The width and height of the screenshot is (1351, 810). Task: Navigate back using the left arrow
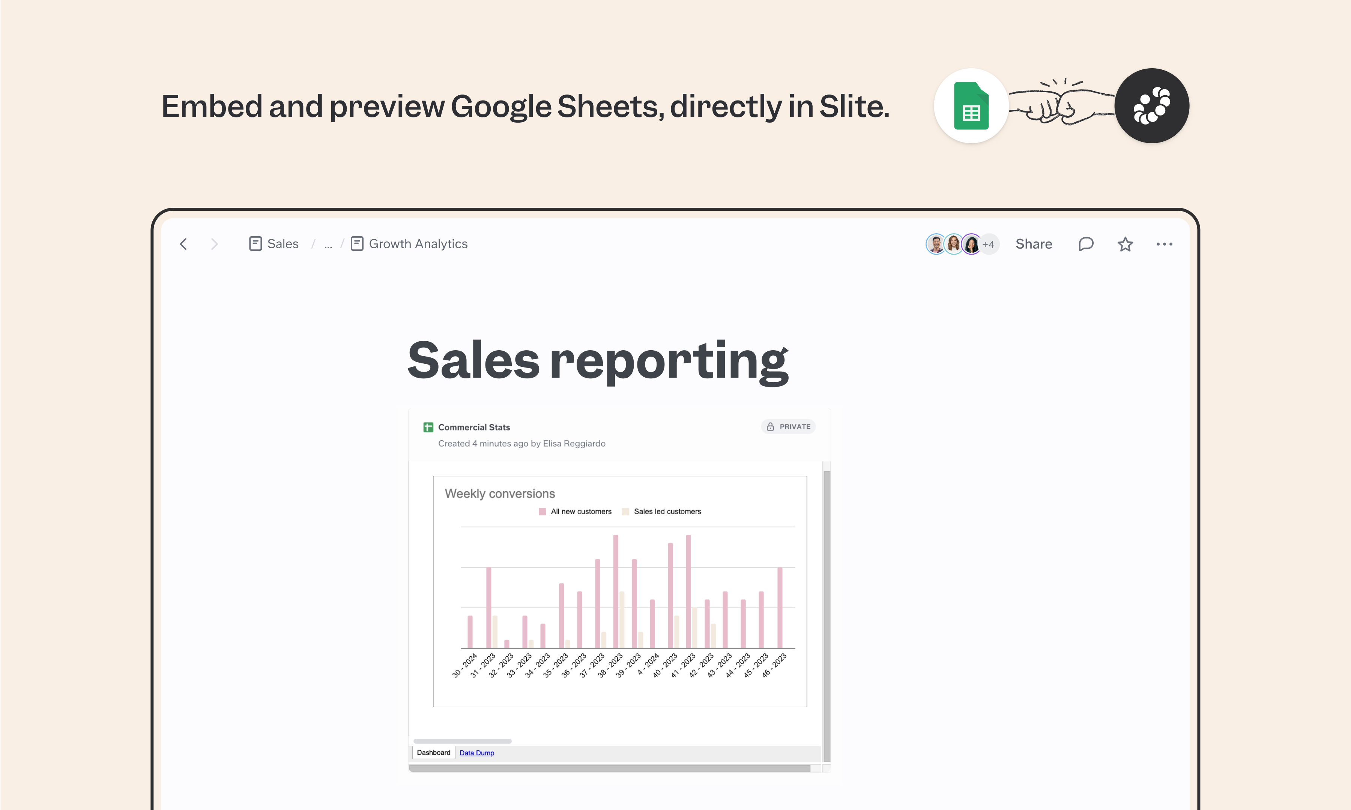point(183,244)
